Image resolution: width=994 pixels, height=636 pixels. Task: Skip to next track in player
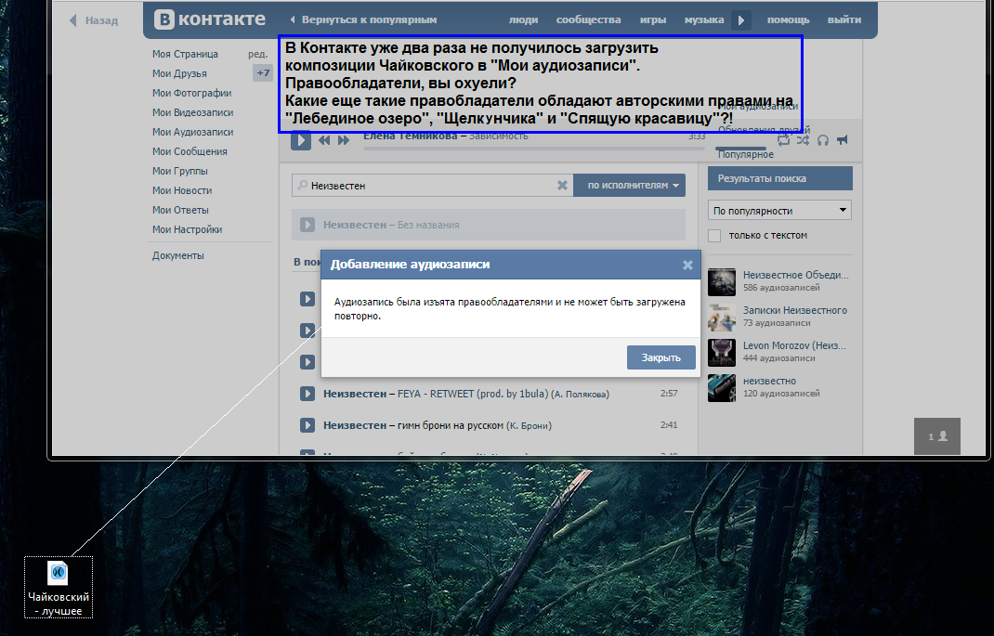pyautogui.click(x=344, y=140)
